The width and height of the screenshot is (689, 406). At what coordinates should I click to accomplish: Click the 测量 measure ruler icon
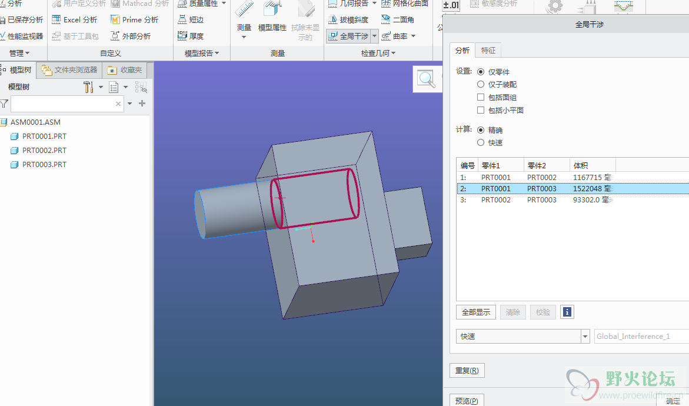244,10
